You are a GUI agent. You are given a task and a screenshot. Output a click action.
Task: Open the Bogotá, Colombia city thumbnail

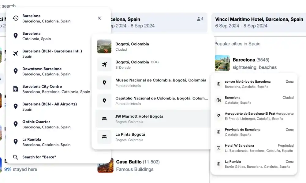104,46
